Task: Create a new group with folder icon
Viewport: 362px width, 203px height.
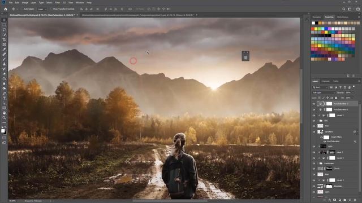Action: tap(345, 200)
